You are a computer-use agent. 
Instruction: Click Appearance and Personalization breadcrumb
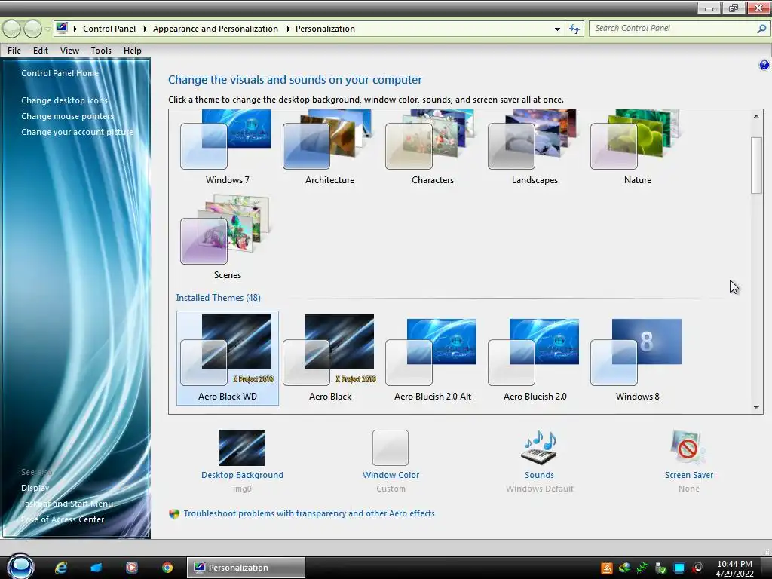(215, 29)
